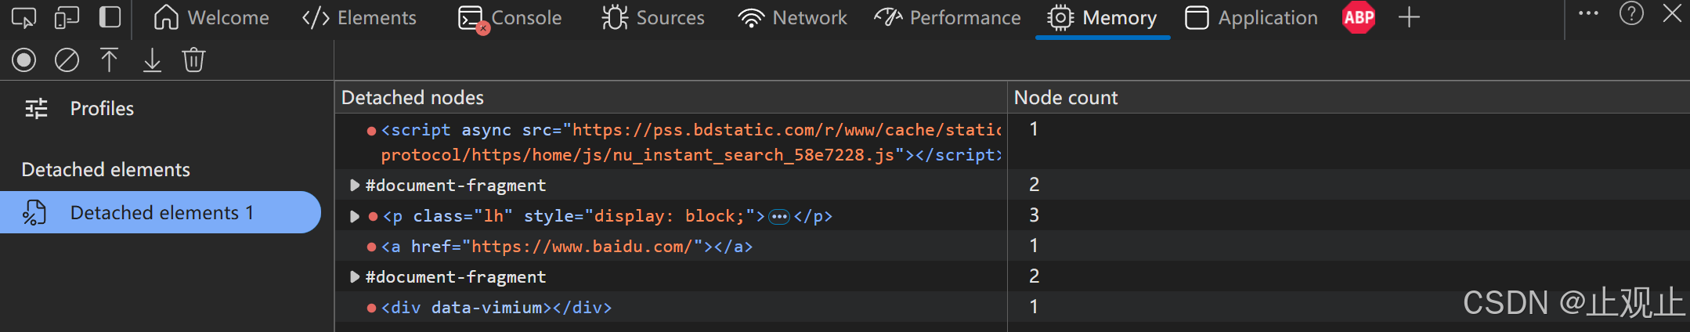1690x332 pixels.
Task: Activate the inspect element picker icon
Action: pyautogui.click(x=23, y=17)
